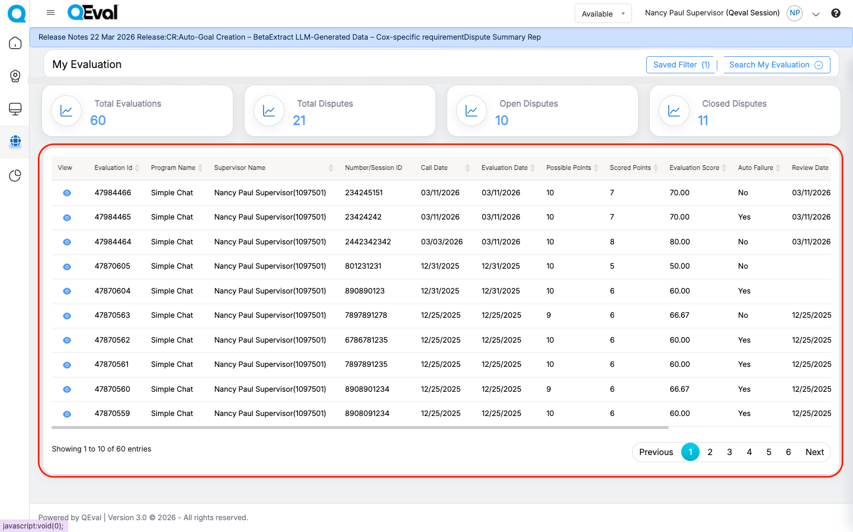Open the hamburger navigation menu
The width and height of the screenshot is (853, 532).
click(50, 12)
